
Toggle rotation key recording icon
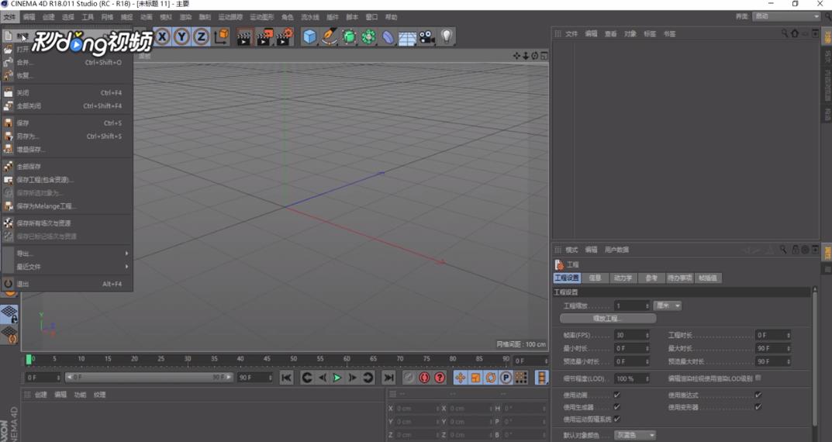coord(491,378)
